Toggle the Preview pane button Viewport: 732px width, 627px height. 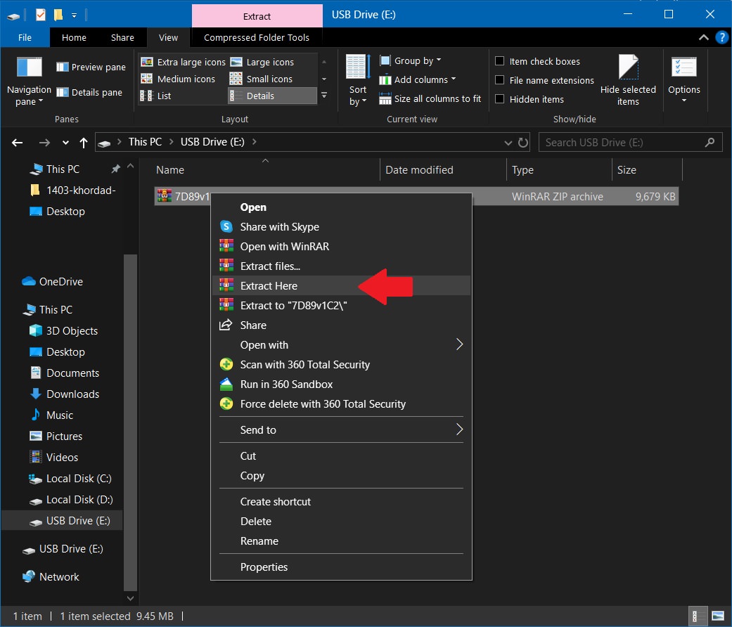[91, 67]
